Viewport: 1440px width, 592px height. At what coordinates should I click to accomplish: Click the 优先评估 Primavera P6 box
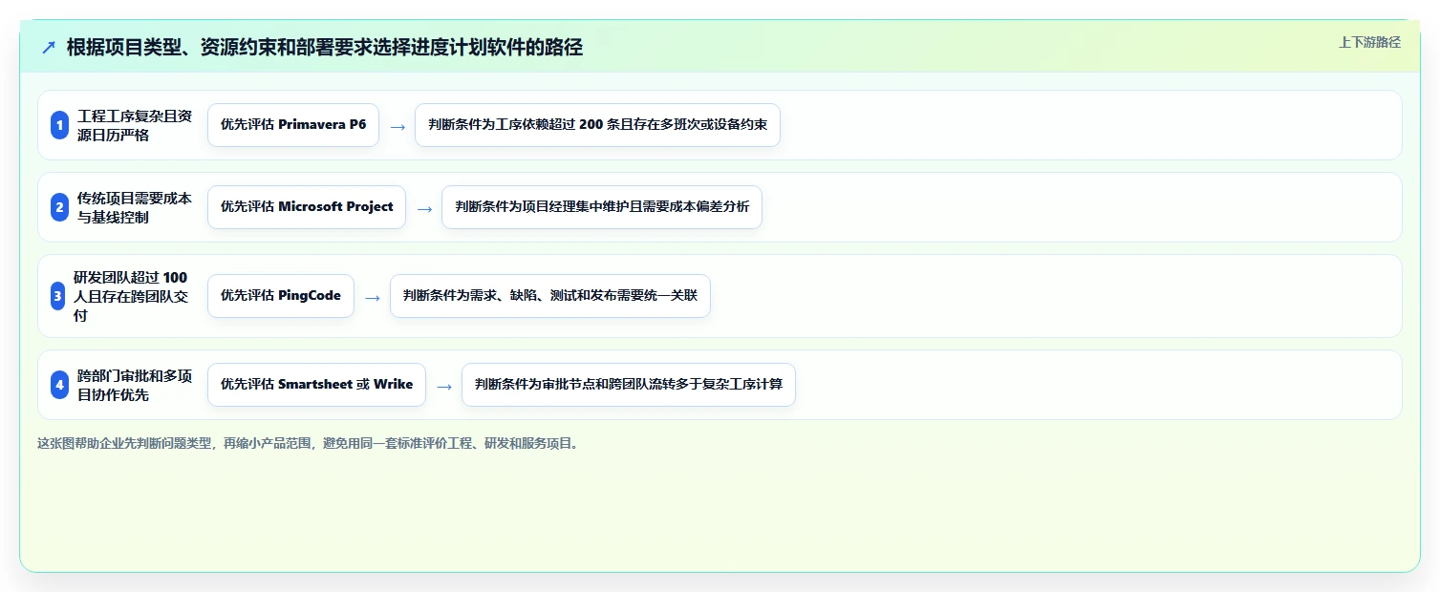293,125
